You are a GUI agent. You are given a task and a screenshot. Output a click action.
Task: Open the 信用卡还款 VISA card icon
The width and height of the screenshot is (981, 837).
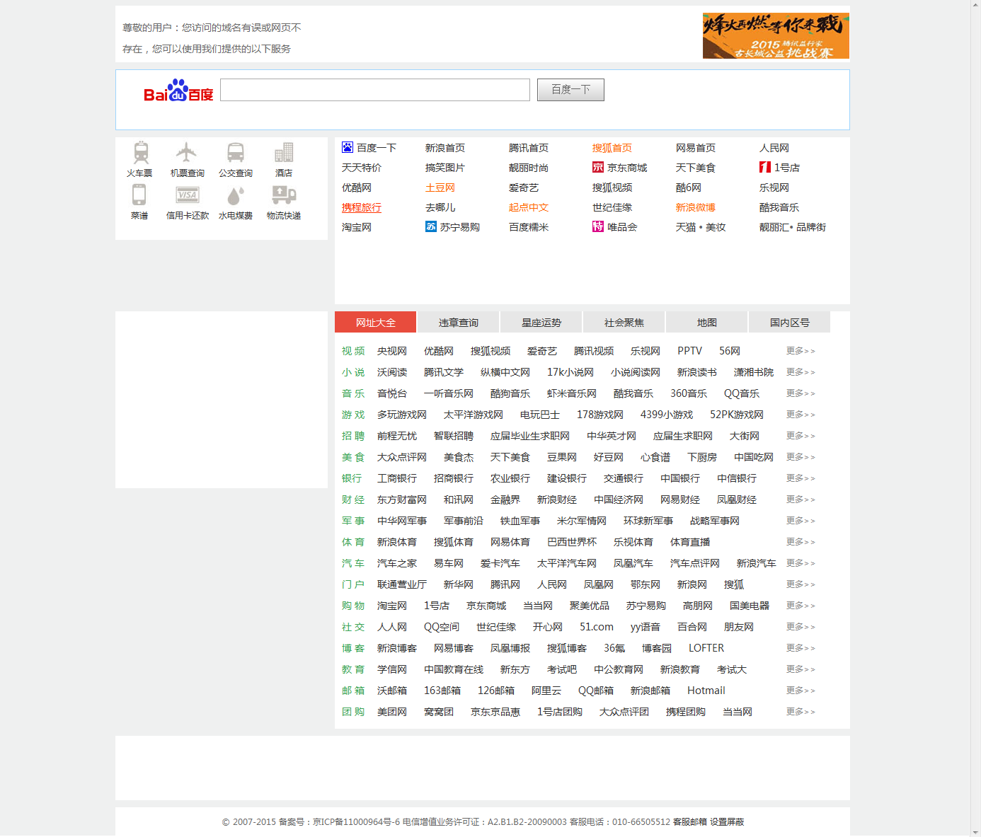(188, 195)
